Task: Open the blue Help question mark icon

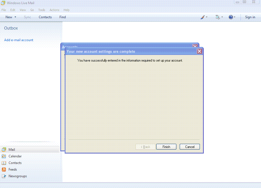Action: click(x=231, y=17)
